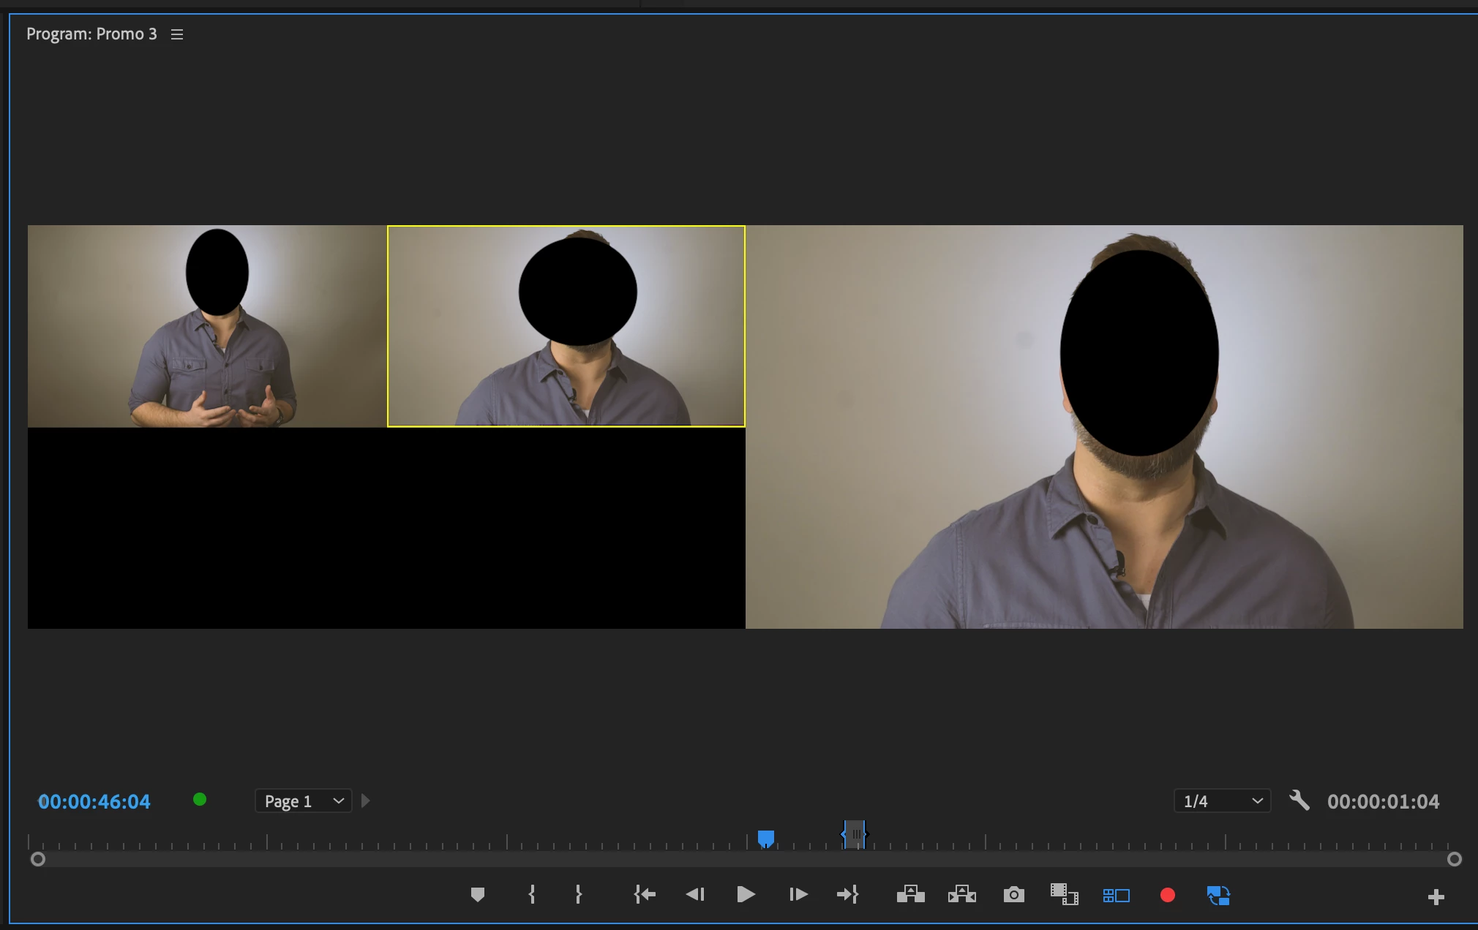This screenshot has height=930, width=1478.
Task: Toggle Multi-Camera view button
Action: (1116, 895)
